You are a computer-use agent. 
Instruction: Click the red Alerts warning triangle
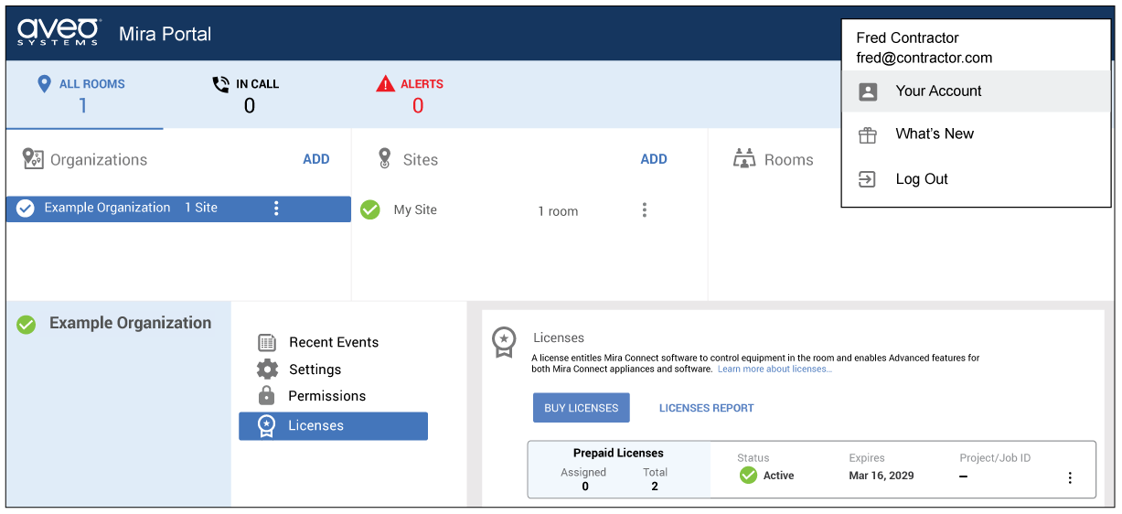click(386, 84)
